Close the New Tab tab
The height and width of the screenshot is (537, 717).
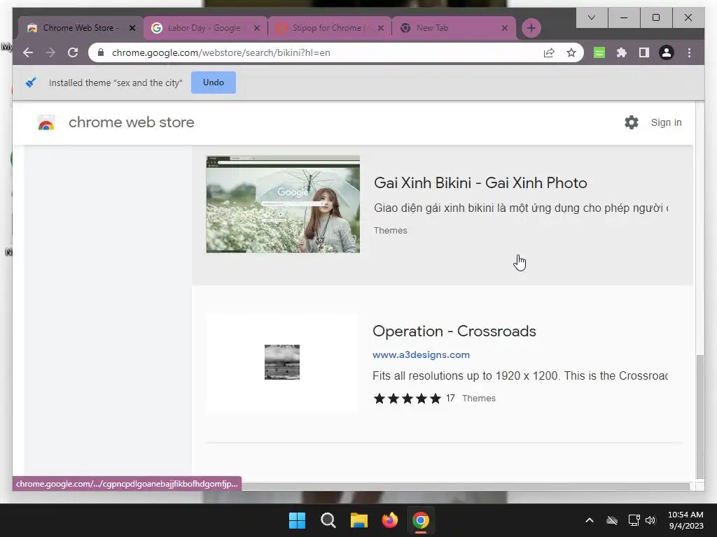pos(505,28)
